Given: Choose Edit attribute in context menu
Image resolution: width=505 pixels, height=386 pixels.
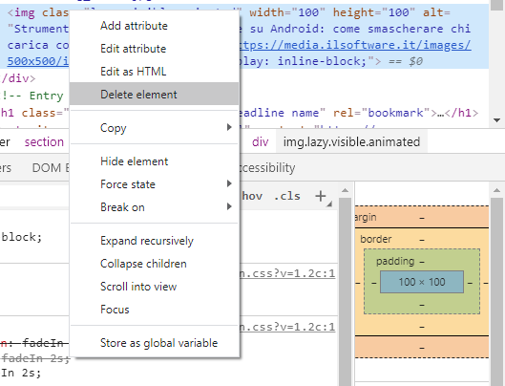Looking at the screenshot, I should click(155, 49).
